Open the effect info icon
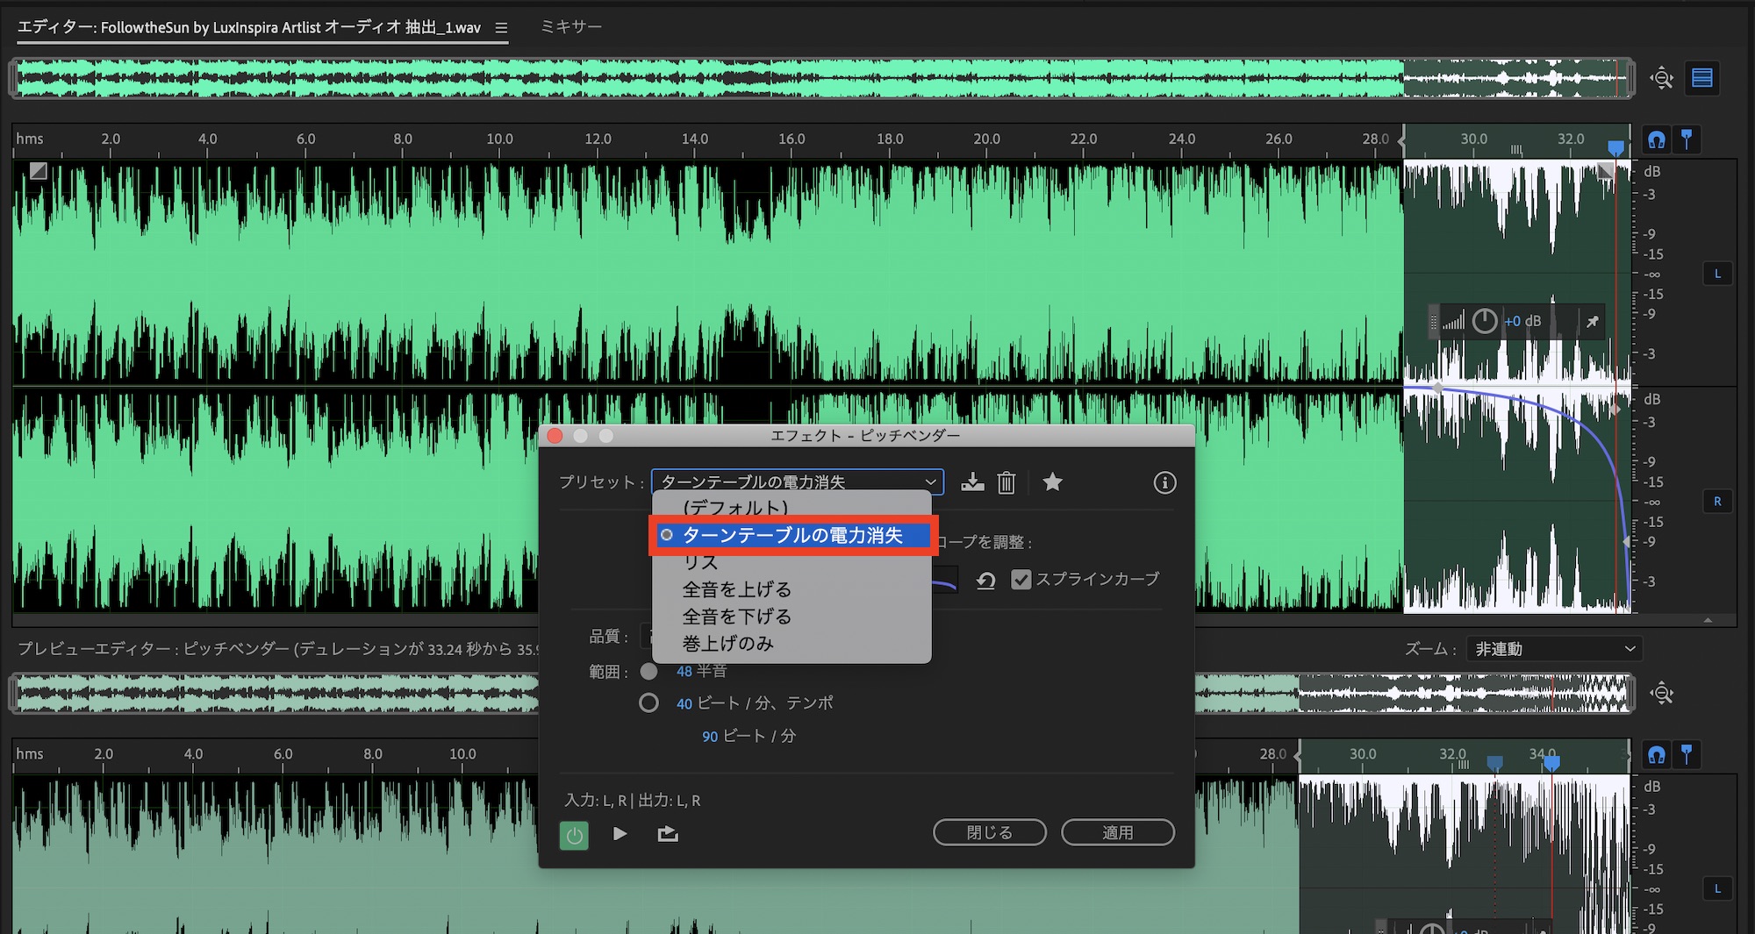 tap(1164, 482)
